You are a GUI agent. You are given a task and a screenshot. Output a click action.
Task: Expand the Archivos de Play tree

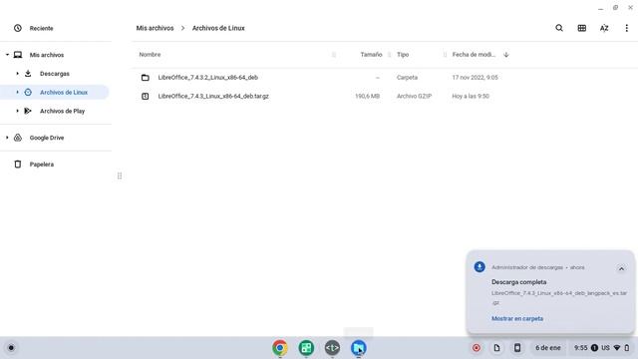[18, 111]
